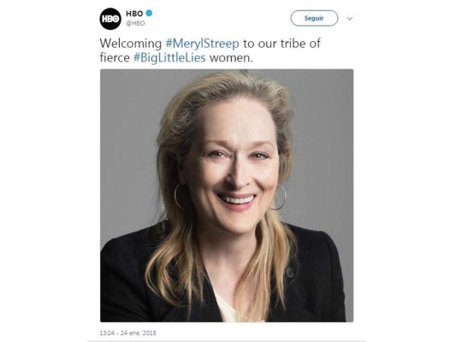
Task: Follow HBO with the Seguir button
Action: pyautogui.click(x=314, y=18)
